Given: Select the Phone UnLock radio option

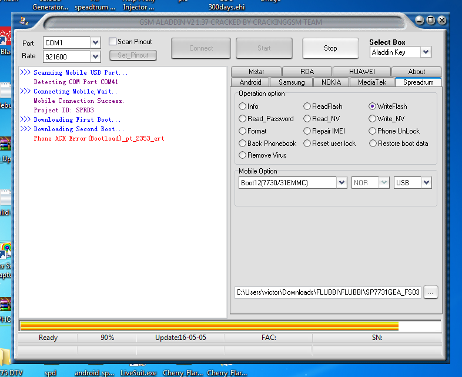Looking at the screenshot, I should tap(373, 131).
